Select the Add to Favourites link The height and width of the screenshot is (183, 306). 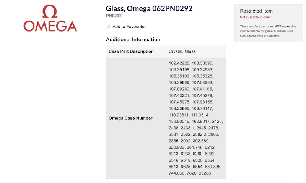tap(129, 27)
